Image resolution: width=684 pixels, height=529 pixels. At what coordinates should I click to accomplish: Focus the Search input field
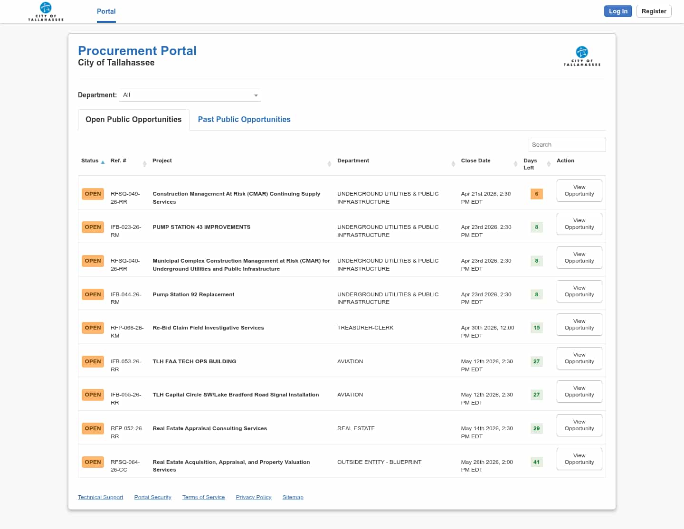[x=567, y=145]
